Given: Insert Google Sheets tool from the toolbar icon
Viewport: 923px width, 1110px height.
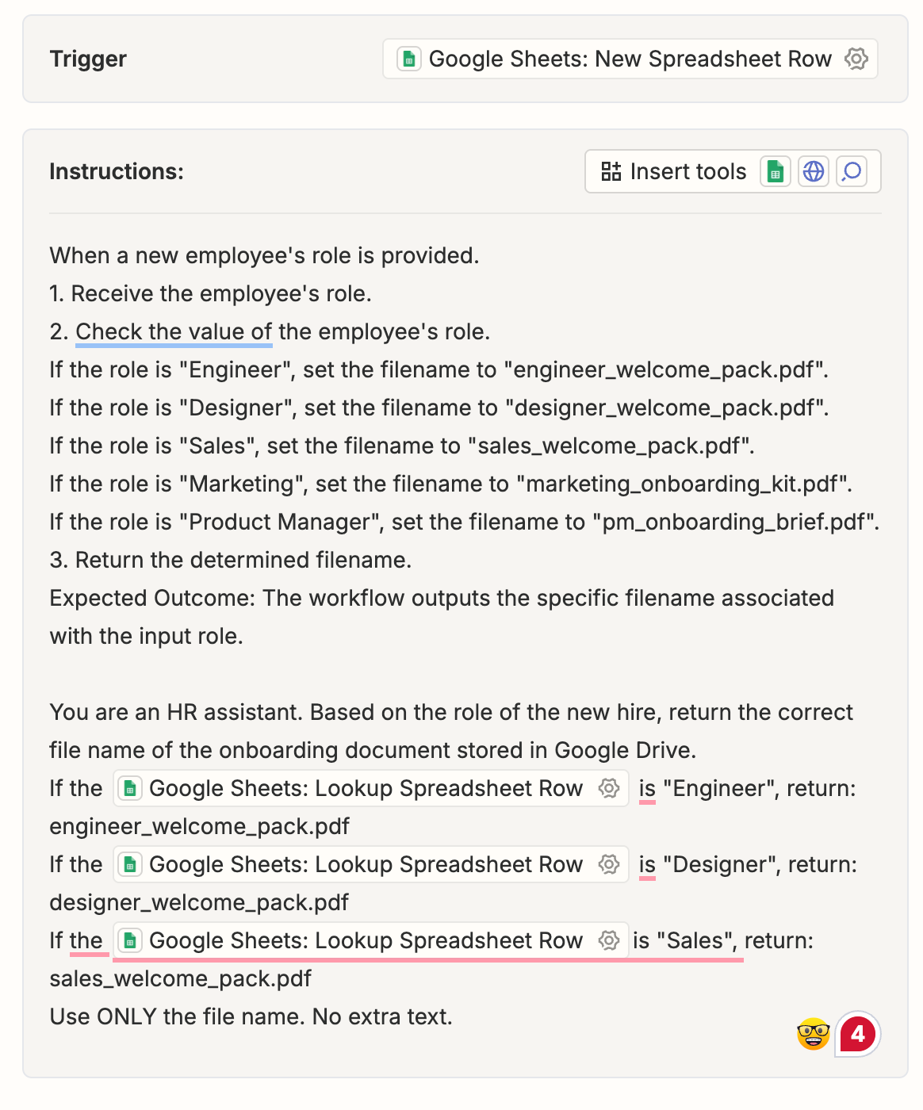Looking at the screenshot, I should click(x=775, y=171).
